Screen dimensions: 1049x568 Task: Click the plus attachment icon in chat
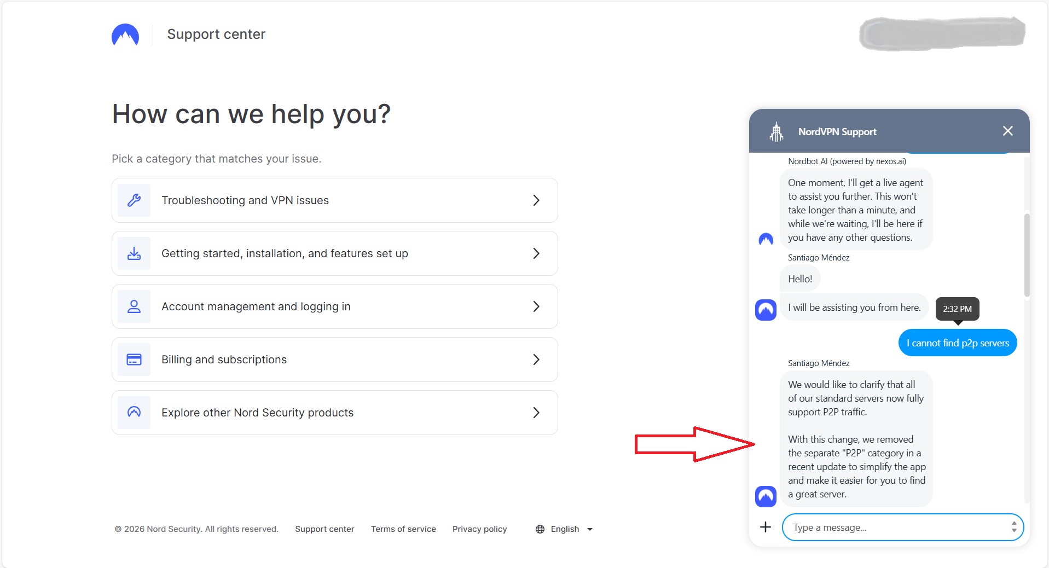coord(766,527)
